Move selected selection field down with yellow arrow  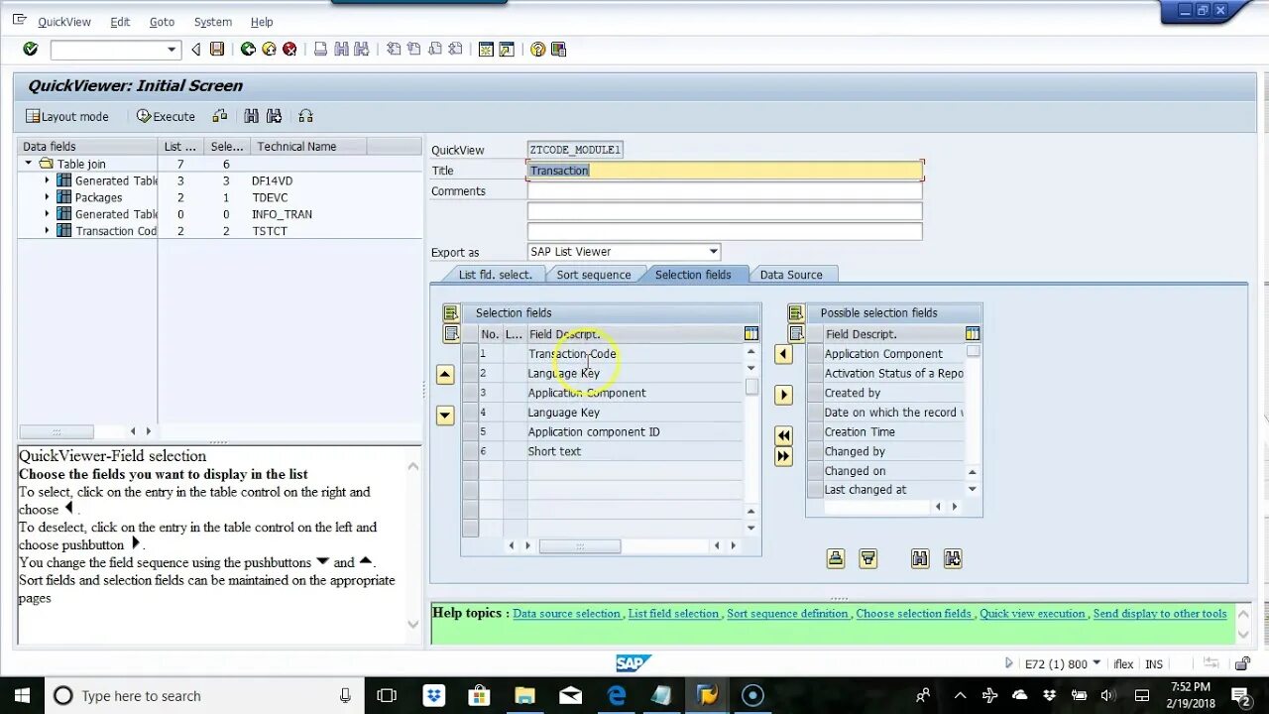point(445,416)
